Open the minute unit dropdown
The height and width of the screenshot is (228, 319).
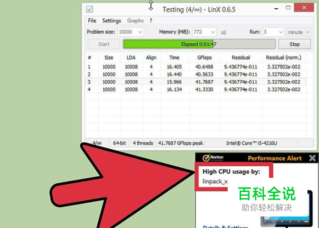(x=299, y=32)
